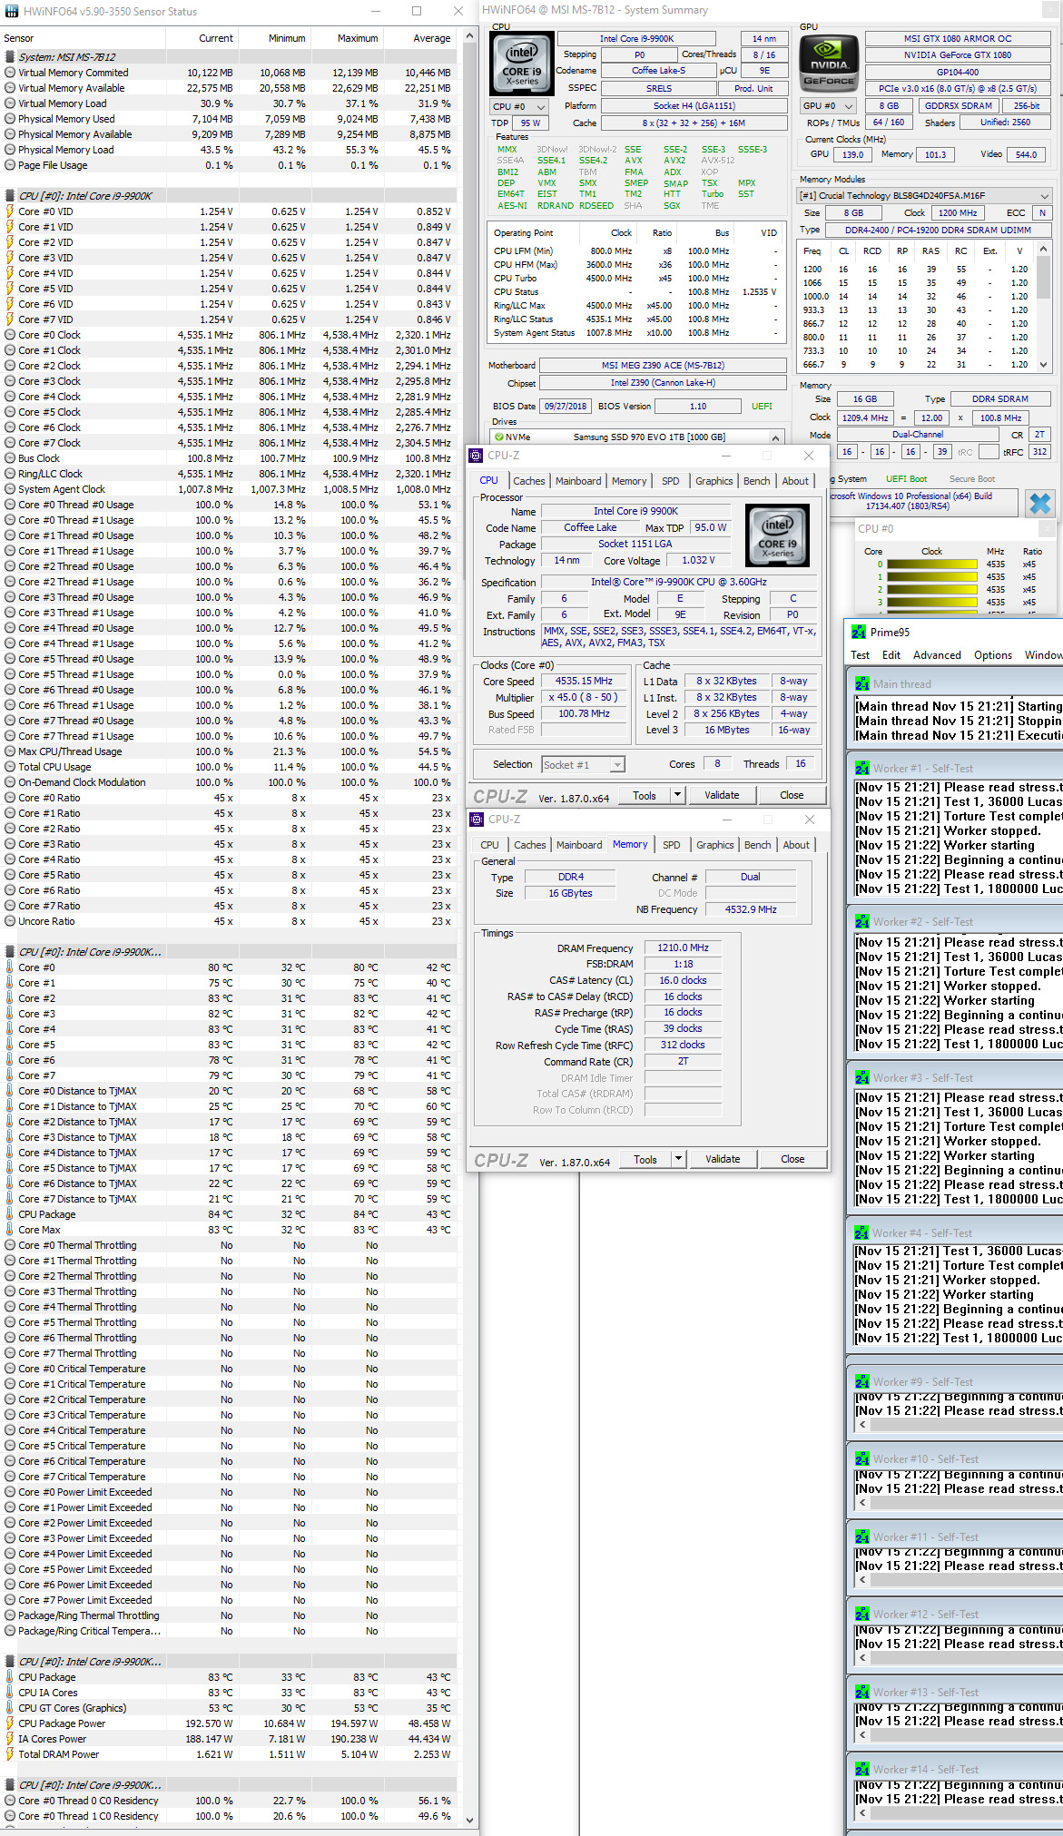Image resolution: width=1063 pixels, height=1836 pixels.
Task: Select the Total CPU Usage sensor row
Action: pyautogui.click(x=229, y=767)
